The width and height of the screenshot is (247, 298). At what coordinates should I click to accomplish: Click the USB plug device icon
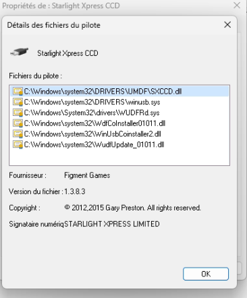point(20,53)
